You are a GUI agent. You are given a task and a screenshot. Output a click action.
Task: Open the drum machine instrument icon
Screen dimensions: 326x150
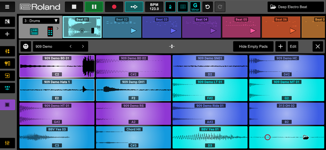pos(34,31)
